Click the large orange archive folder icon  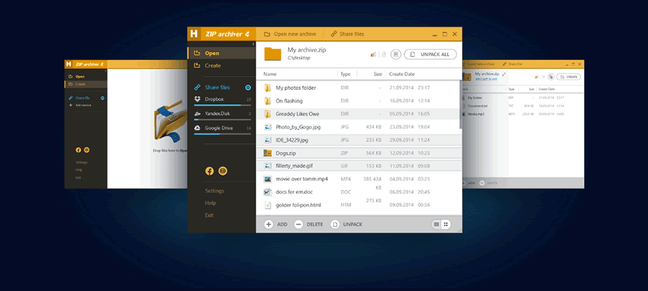(x=272, y=54)
